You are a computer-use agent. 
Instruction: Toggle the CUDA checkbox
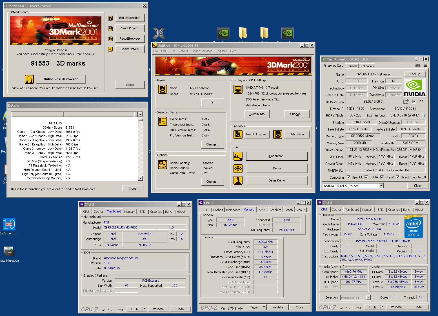(x=366, y=177)
